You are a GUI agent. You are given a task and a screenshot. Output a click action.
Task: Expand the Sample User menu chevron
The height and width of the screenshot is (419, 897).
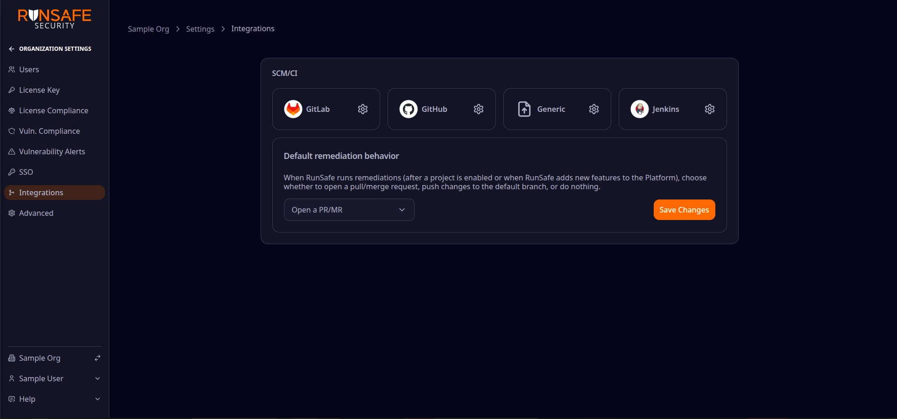[98, 378]
